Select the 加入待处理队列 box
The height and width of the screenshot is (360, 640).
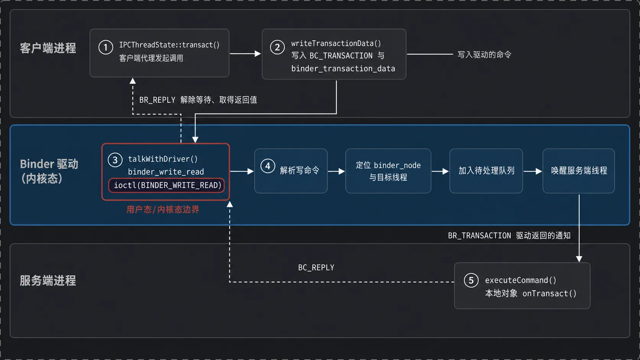[486, 171]
